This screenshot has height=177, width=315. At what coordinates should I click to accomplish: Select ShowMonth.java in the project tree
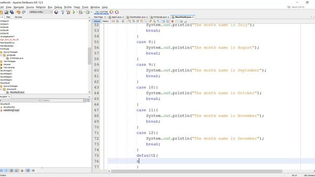pos(17,92)
